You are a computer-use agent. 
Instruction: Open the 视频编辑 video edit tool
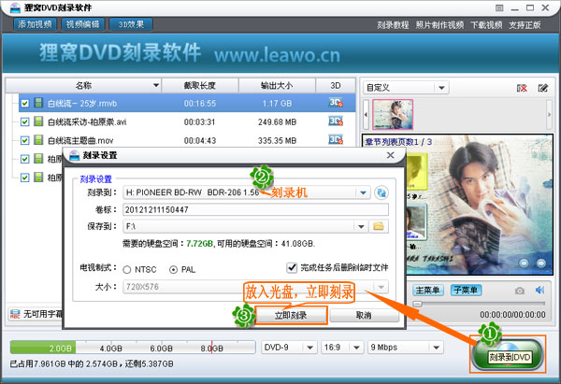(x=82, y=24)
